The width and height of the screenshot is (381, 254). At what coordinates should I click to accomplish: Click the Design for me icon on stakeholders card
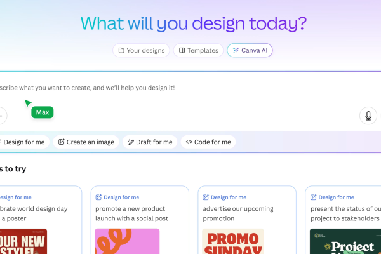click(x=314, y=197)
